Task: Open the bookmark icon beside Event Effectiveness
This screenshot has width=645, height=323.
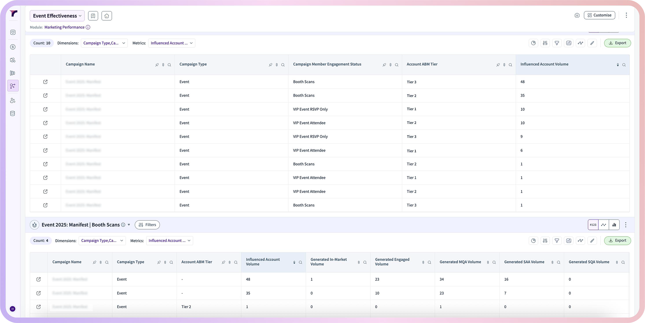Action: pos(93,16)
